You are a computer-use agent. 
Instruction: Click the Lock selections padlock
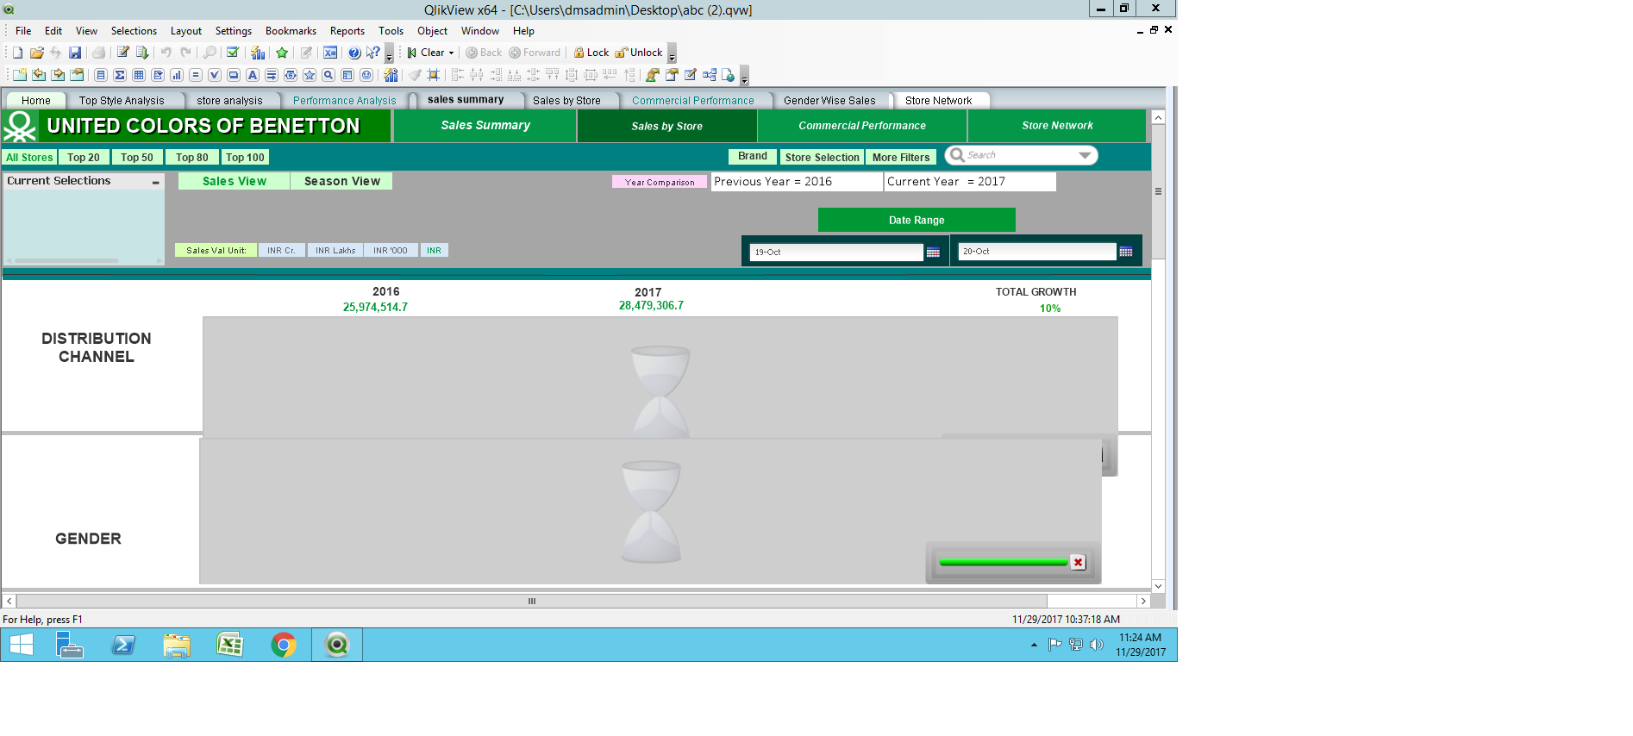tap(591, 53)
